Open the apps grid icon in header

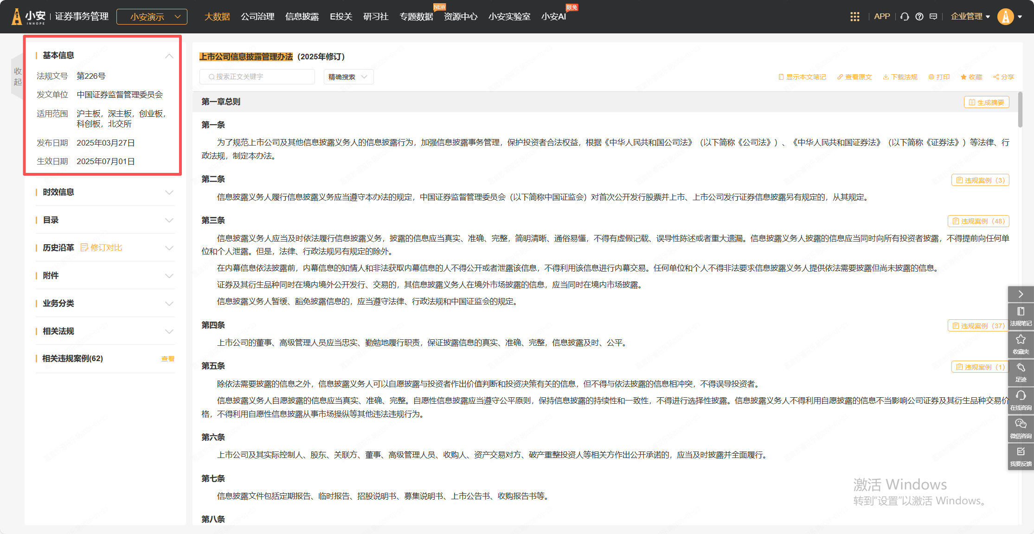pyautogui.click(x=854, y=17)
